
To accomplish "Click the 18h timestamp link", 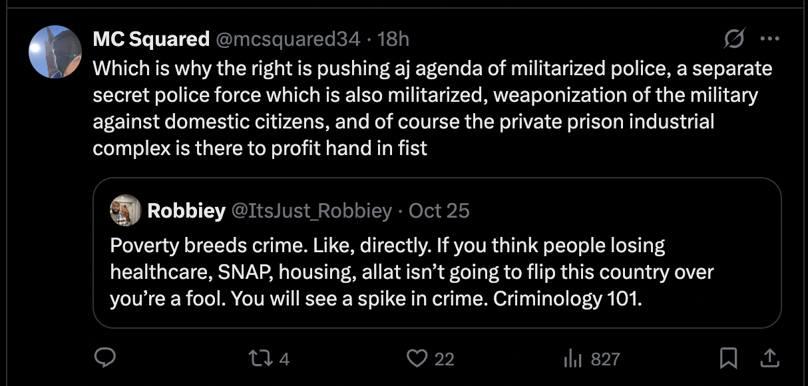I will click(x=393, y=39).
